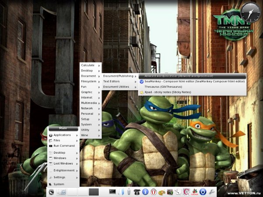Click the red C icon on the shelf
This screenshot has height=197, width=263.
[186, 192]
